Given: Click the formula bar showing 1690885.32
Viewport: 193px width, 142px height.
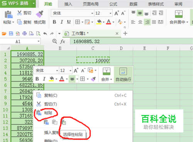Looking at the screenshot, I should pyautogui.click(x=132, y=41).
